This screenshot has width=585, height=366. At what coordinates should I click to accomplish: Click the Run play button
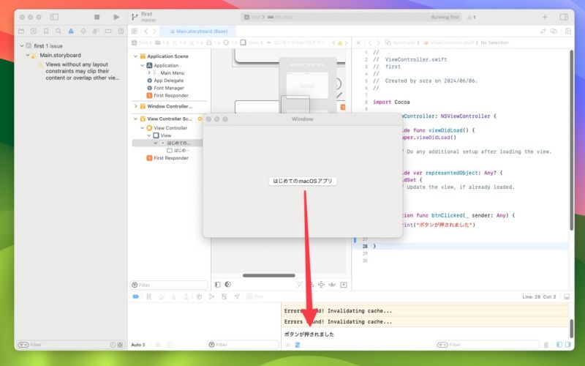(116, 17)
